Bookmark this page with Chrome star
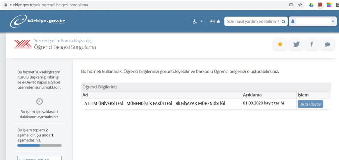Image resolution: width=339 pixels, height=160 pixels. click(300, 5)
